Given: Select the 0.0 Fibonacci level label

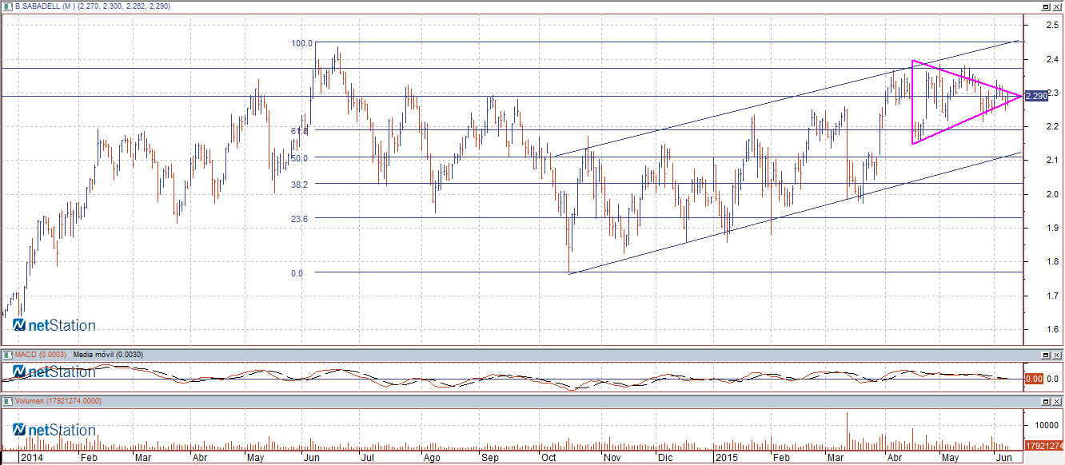Looking at the screenshot, I should pyautogui.click(x=297, y=273).
